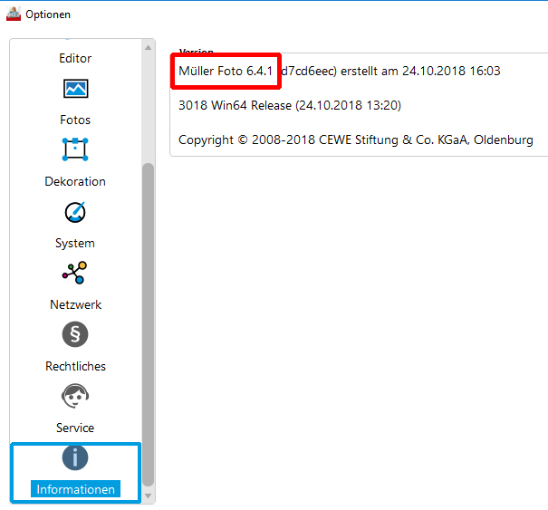Viewport: 548px width, 510px height.
Task: Switch to the Editor section
Action: coord(75,58)
